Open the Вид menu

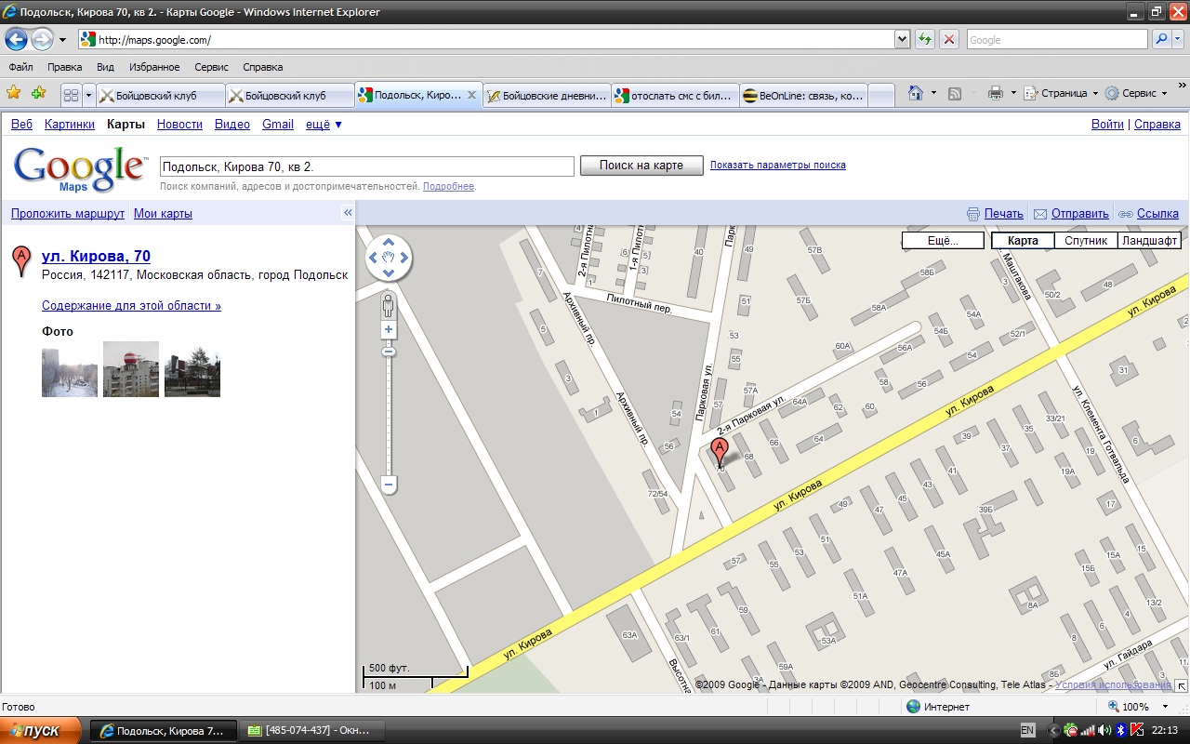click(105, 67)
